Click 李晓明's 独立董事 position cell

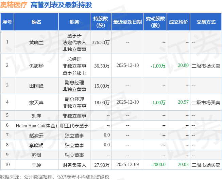click(x=74, y=145)
